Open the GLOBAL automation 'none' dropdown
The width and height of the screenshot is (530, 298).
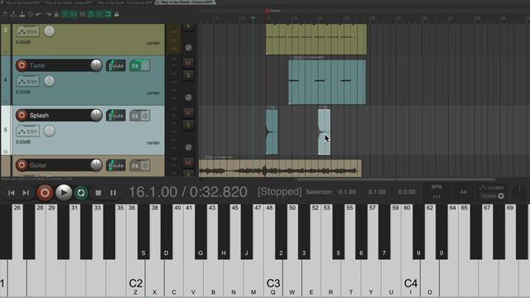(493, 196)
